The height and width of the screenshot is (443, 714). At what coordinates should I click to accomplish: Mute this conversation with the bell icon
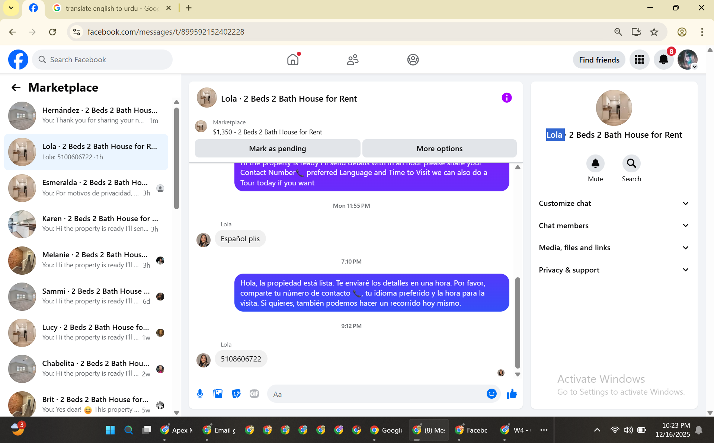coord(595,163)
